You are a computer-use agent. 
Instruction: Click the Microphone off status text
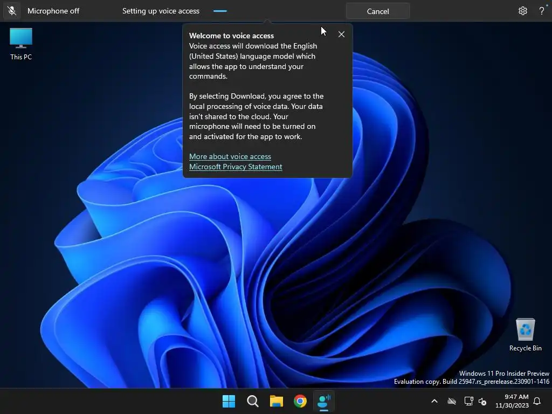(53, 11)
